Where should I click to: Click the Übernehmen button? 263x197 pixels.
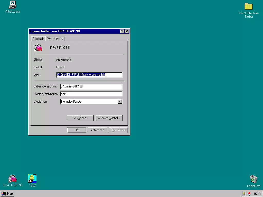pos(118,130)
